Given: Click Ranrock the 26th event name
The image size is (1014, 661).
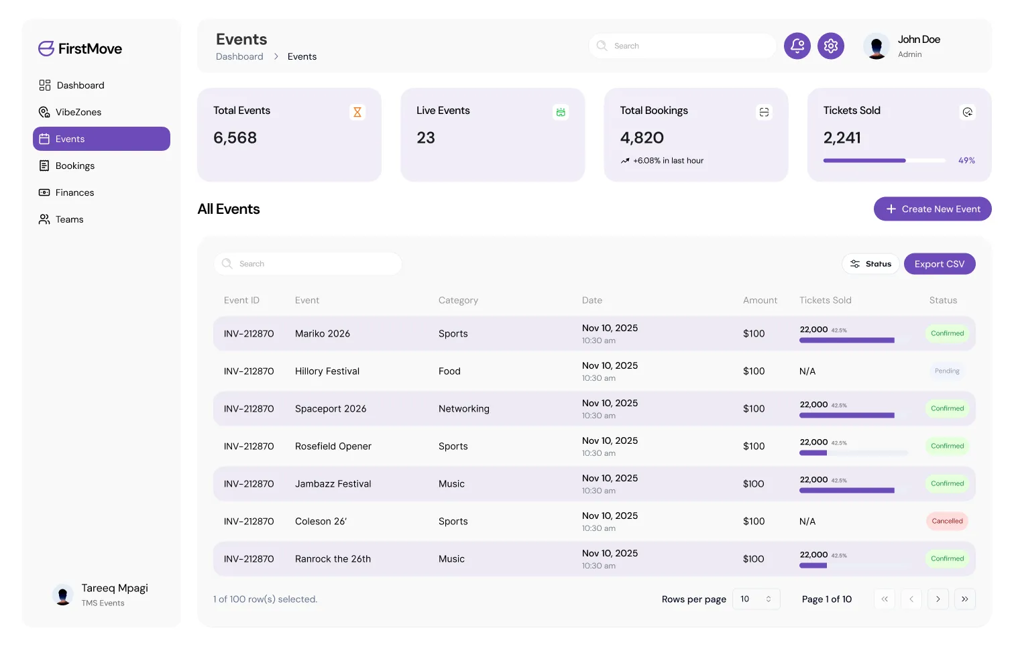Looking at the screenshot, I should tap(333, 558).
